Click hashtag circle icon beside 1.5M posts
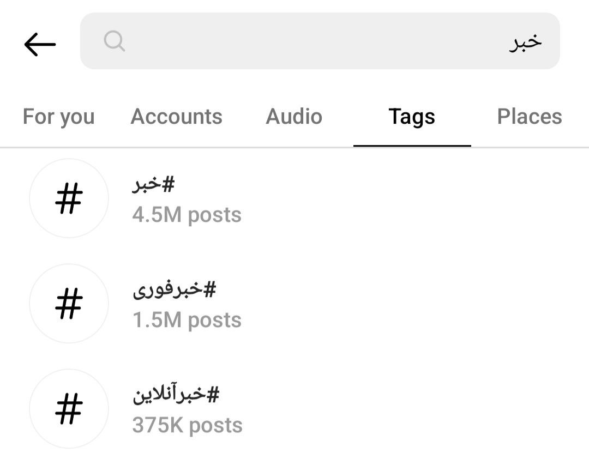Viewport: 589px width, 465px height. click(69, 304)
